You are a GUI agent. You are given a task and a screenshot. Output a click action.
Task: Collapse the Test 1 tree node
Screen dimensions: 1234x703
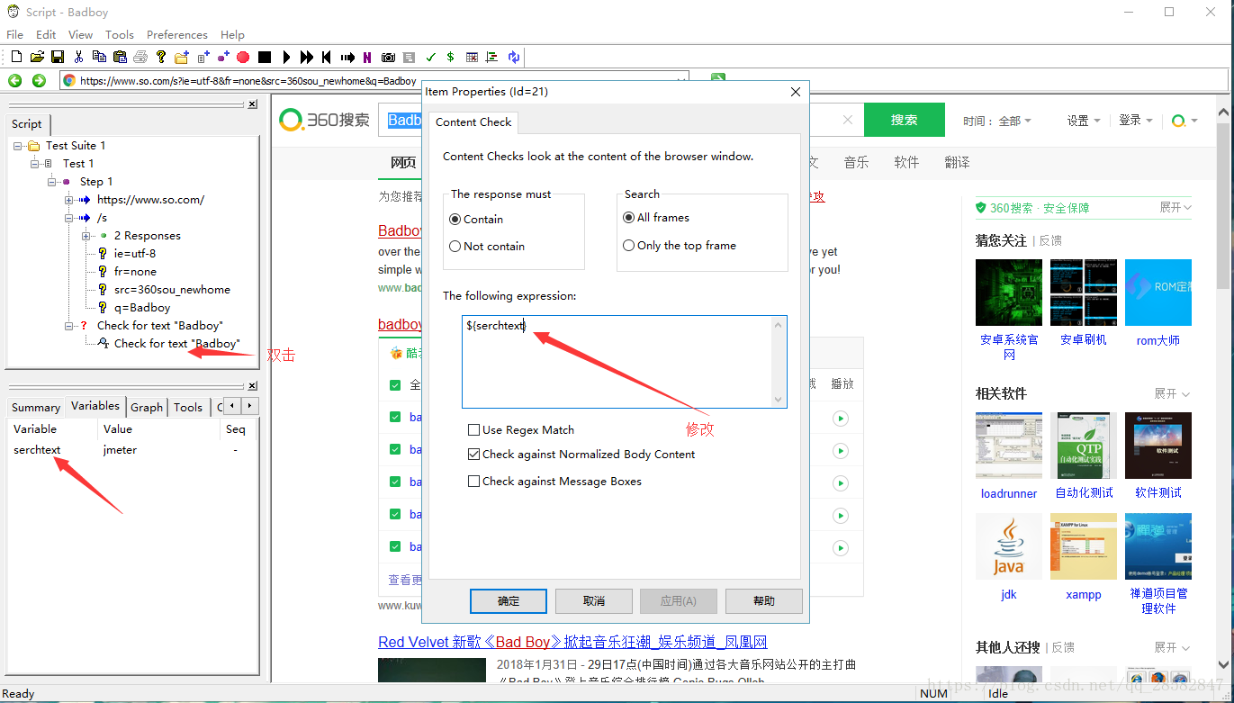point(35,163)
